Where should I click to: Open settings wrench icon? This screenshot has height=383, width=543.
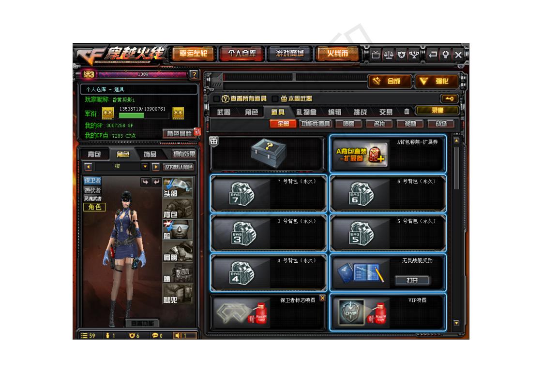point(446,54)
